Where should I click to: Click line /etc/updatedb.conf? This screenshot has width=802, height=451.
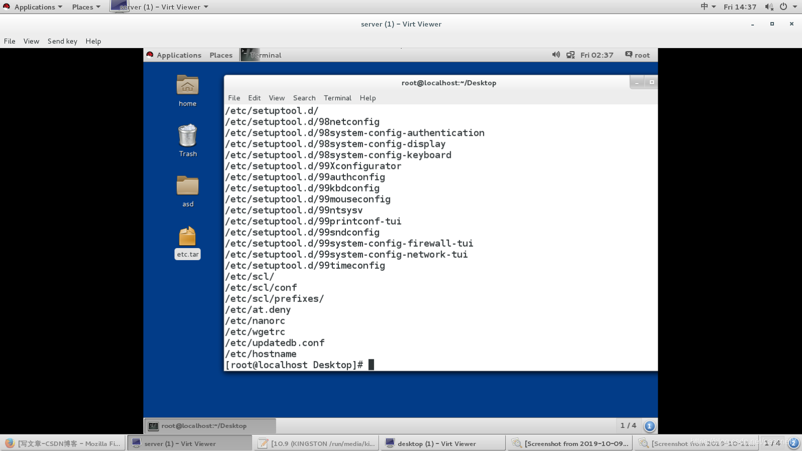[x=275, y=343]
